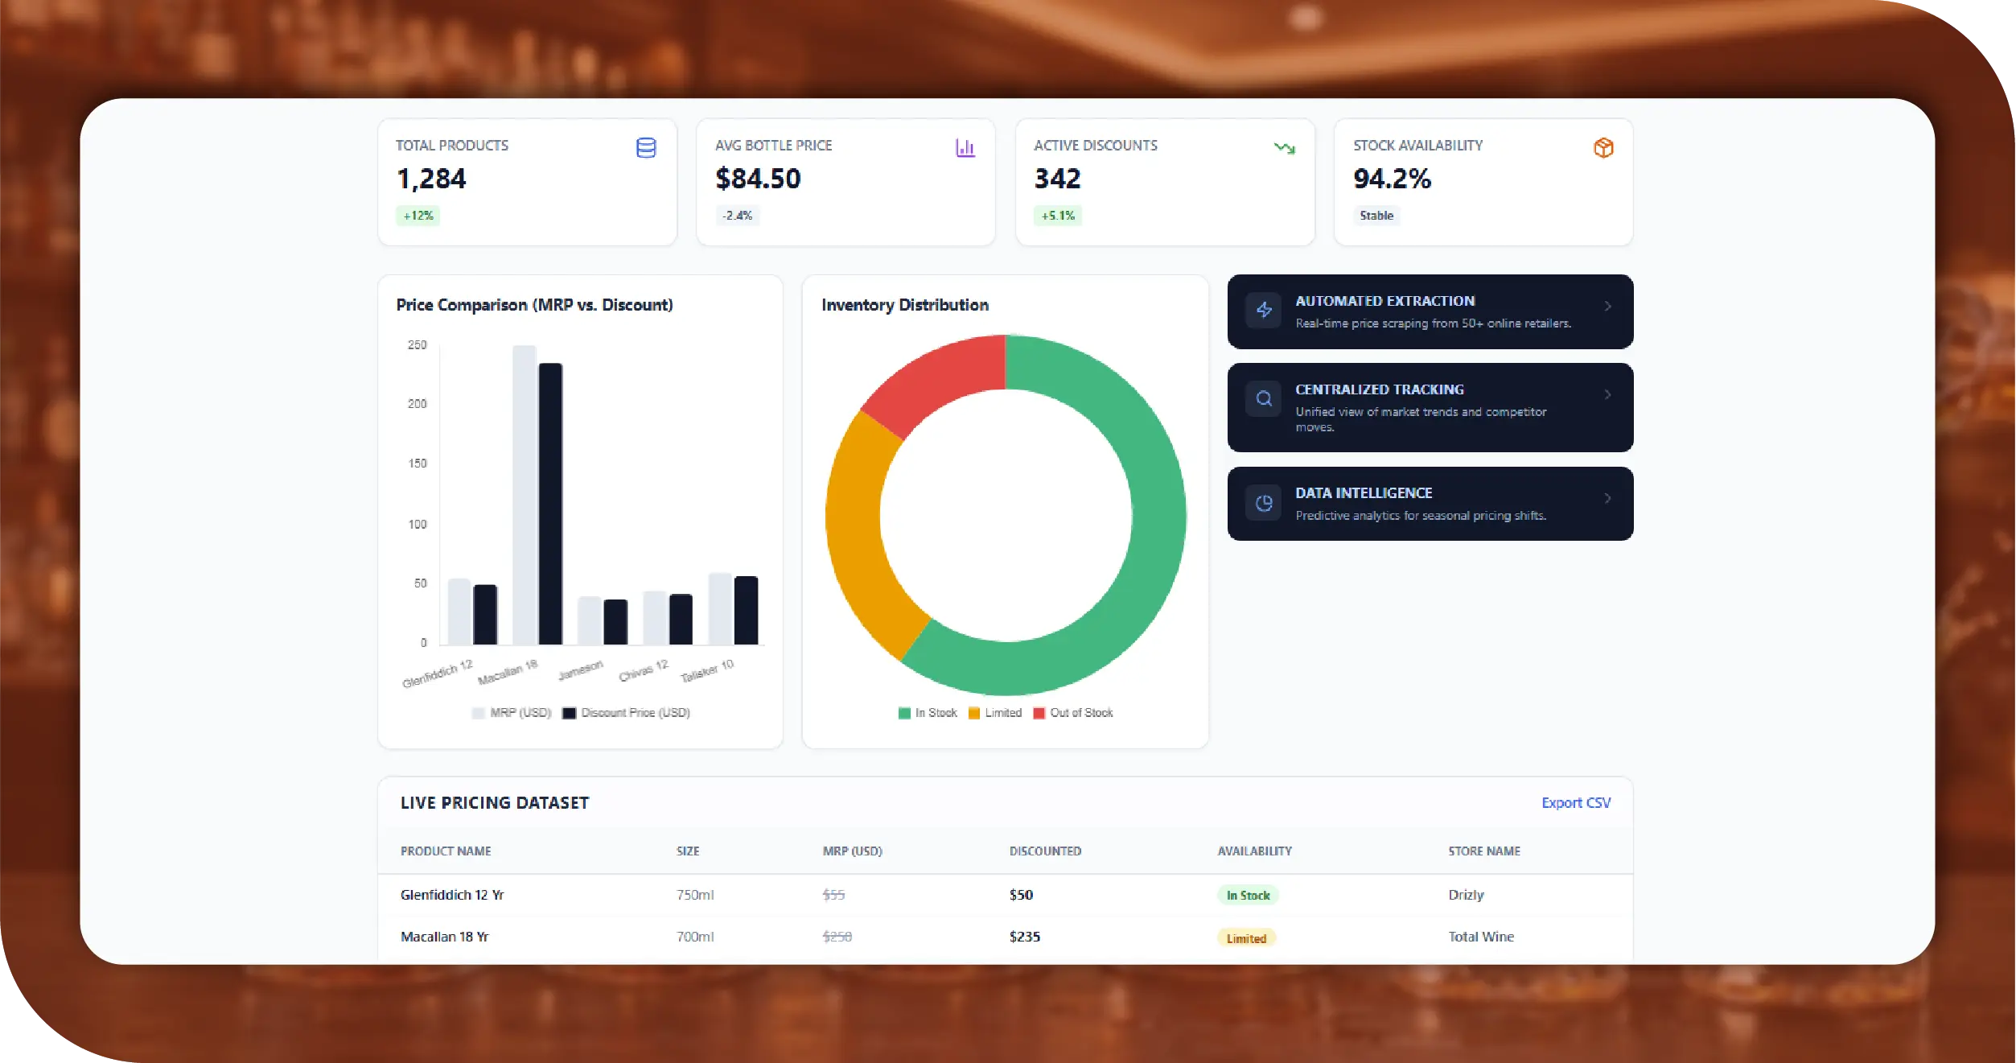Click the trending arrow icon in Active Discounts
Viewport: 2016px width, 1063px height.
1284,148
